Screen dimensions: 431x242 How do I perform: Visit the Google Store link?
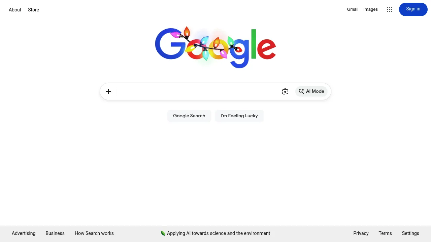point(33,10)
